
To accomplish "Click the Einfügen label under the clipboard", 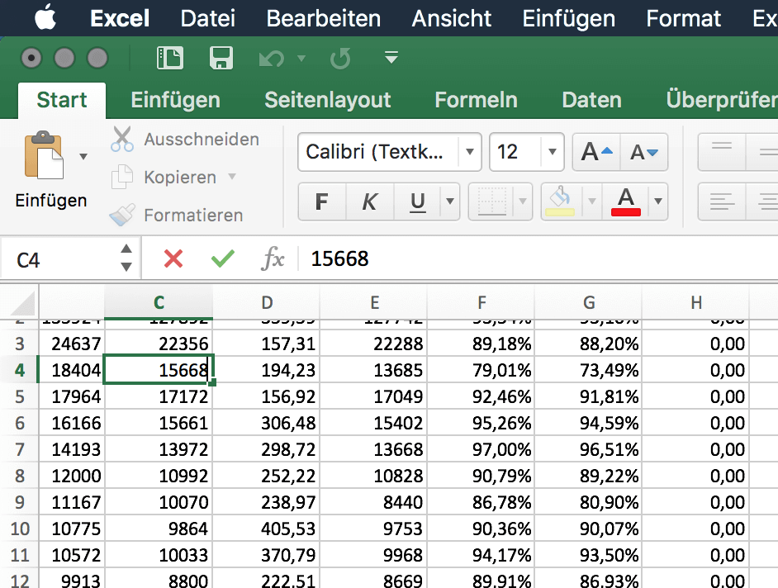I will [x=51, y=201].
